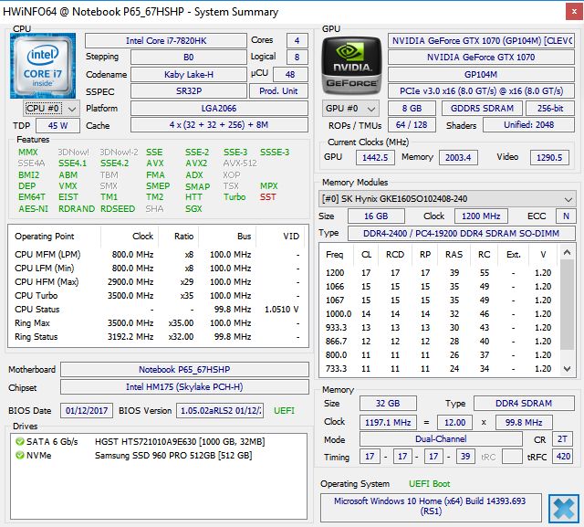Image resolution: width=584 pixels, height=527 pixels.
Task: Select the HGST HTS721010A9E630 drive entry
Action: (x=172, y=441)
